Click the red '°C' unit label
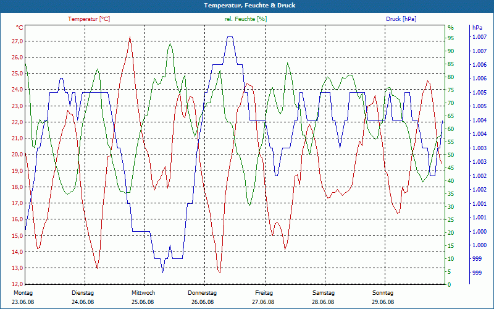The image size is (494, 309). (x=20, y=28)
